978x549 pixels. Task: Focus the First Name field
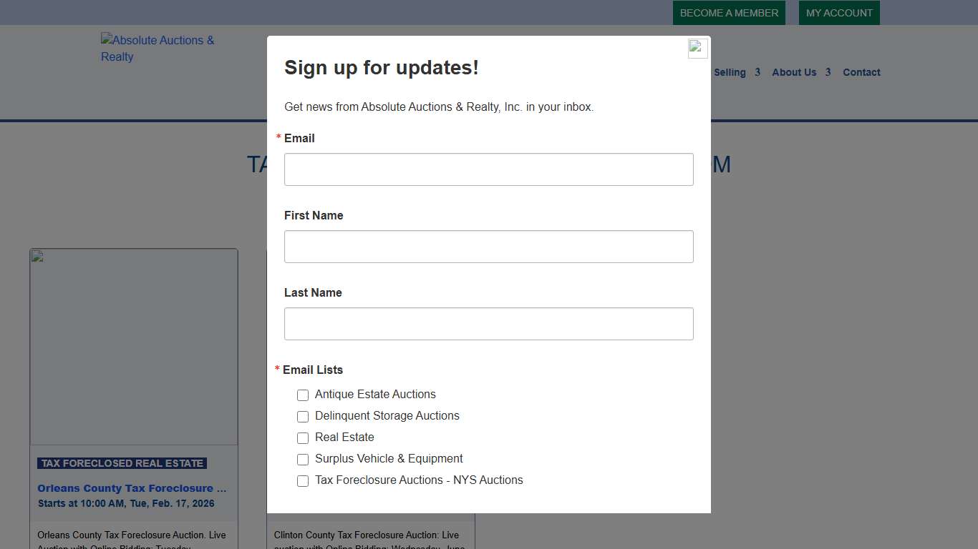pyautogui.click(x=488, y=247)
